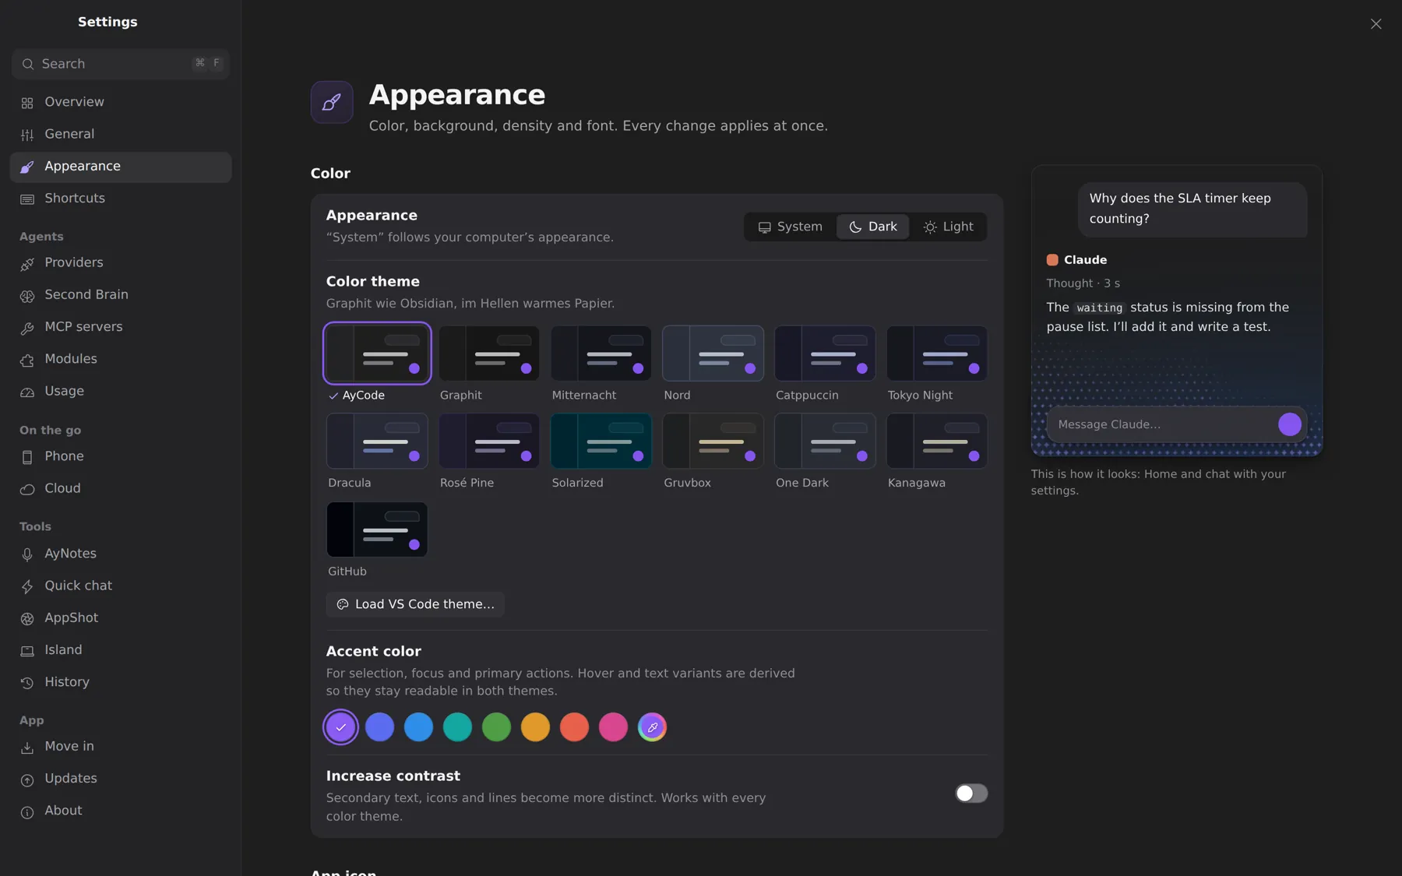Select the Solarized theme thumbnail
This screenshot has height=876, width=1402.
(x=601, y=442)
